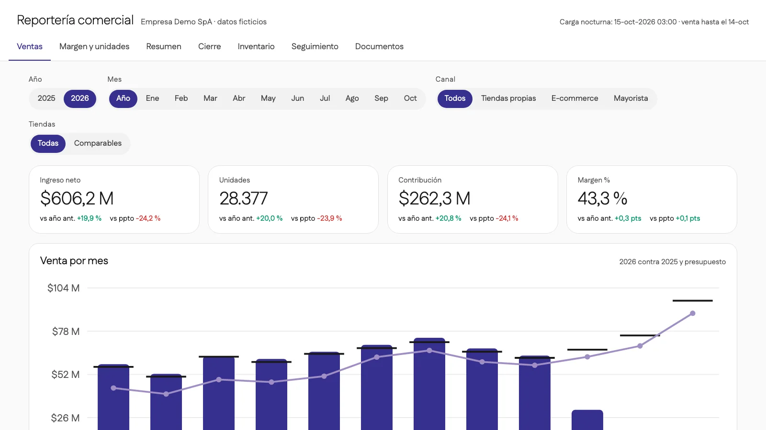Viewport: 766px width, 430px height.
Task: Select year 2025 filter
Action: click(x=46, y=98)
